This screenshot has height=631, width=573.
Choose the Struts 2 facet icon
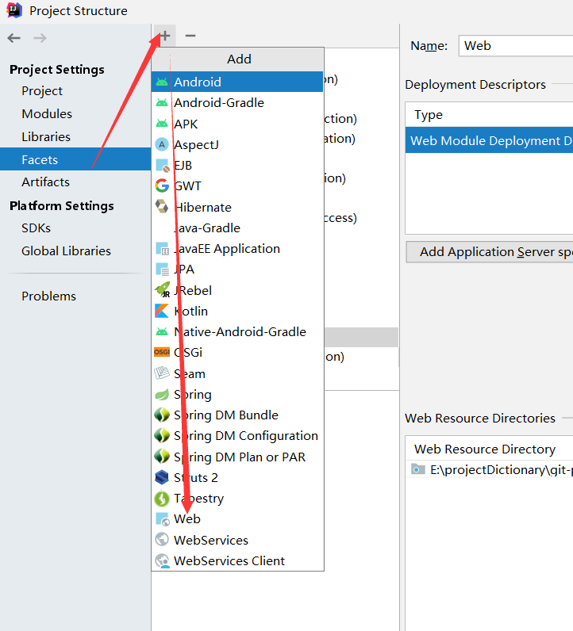(162, 477)
